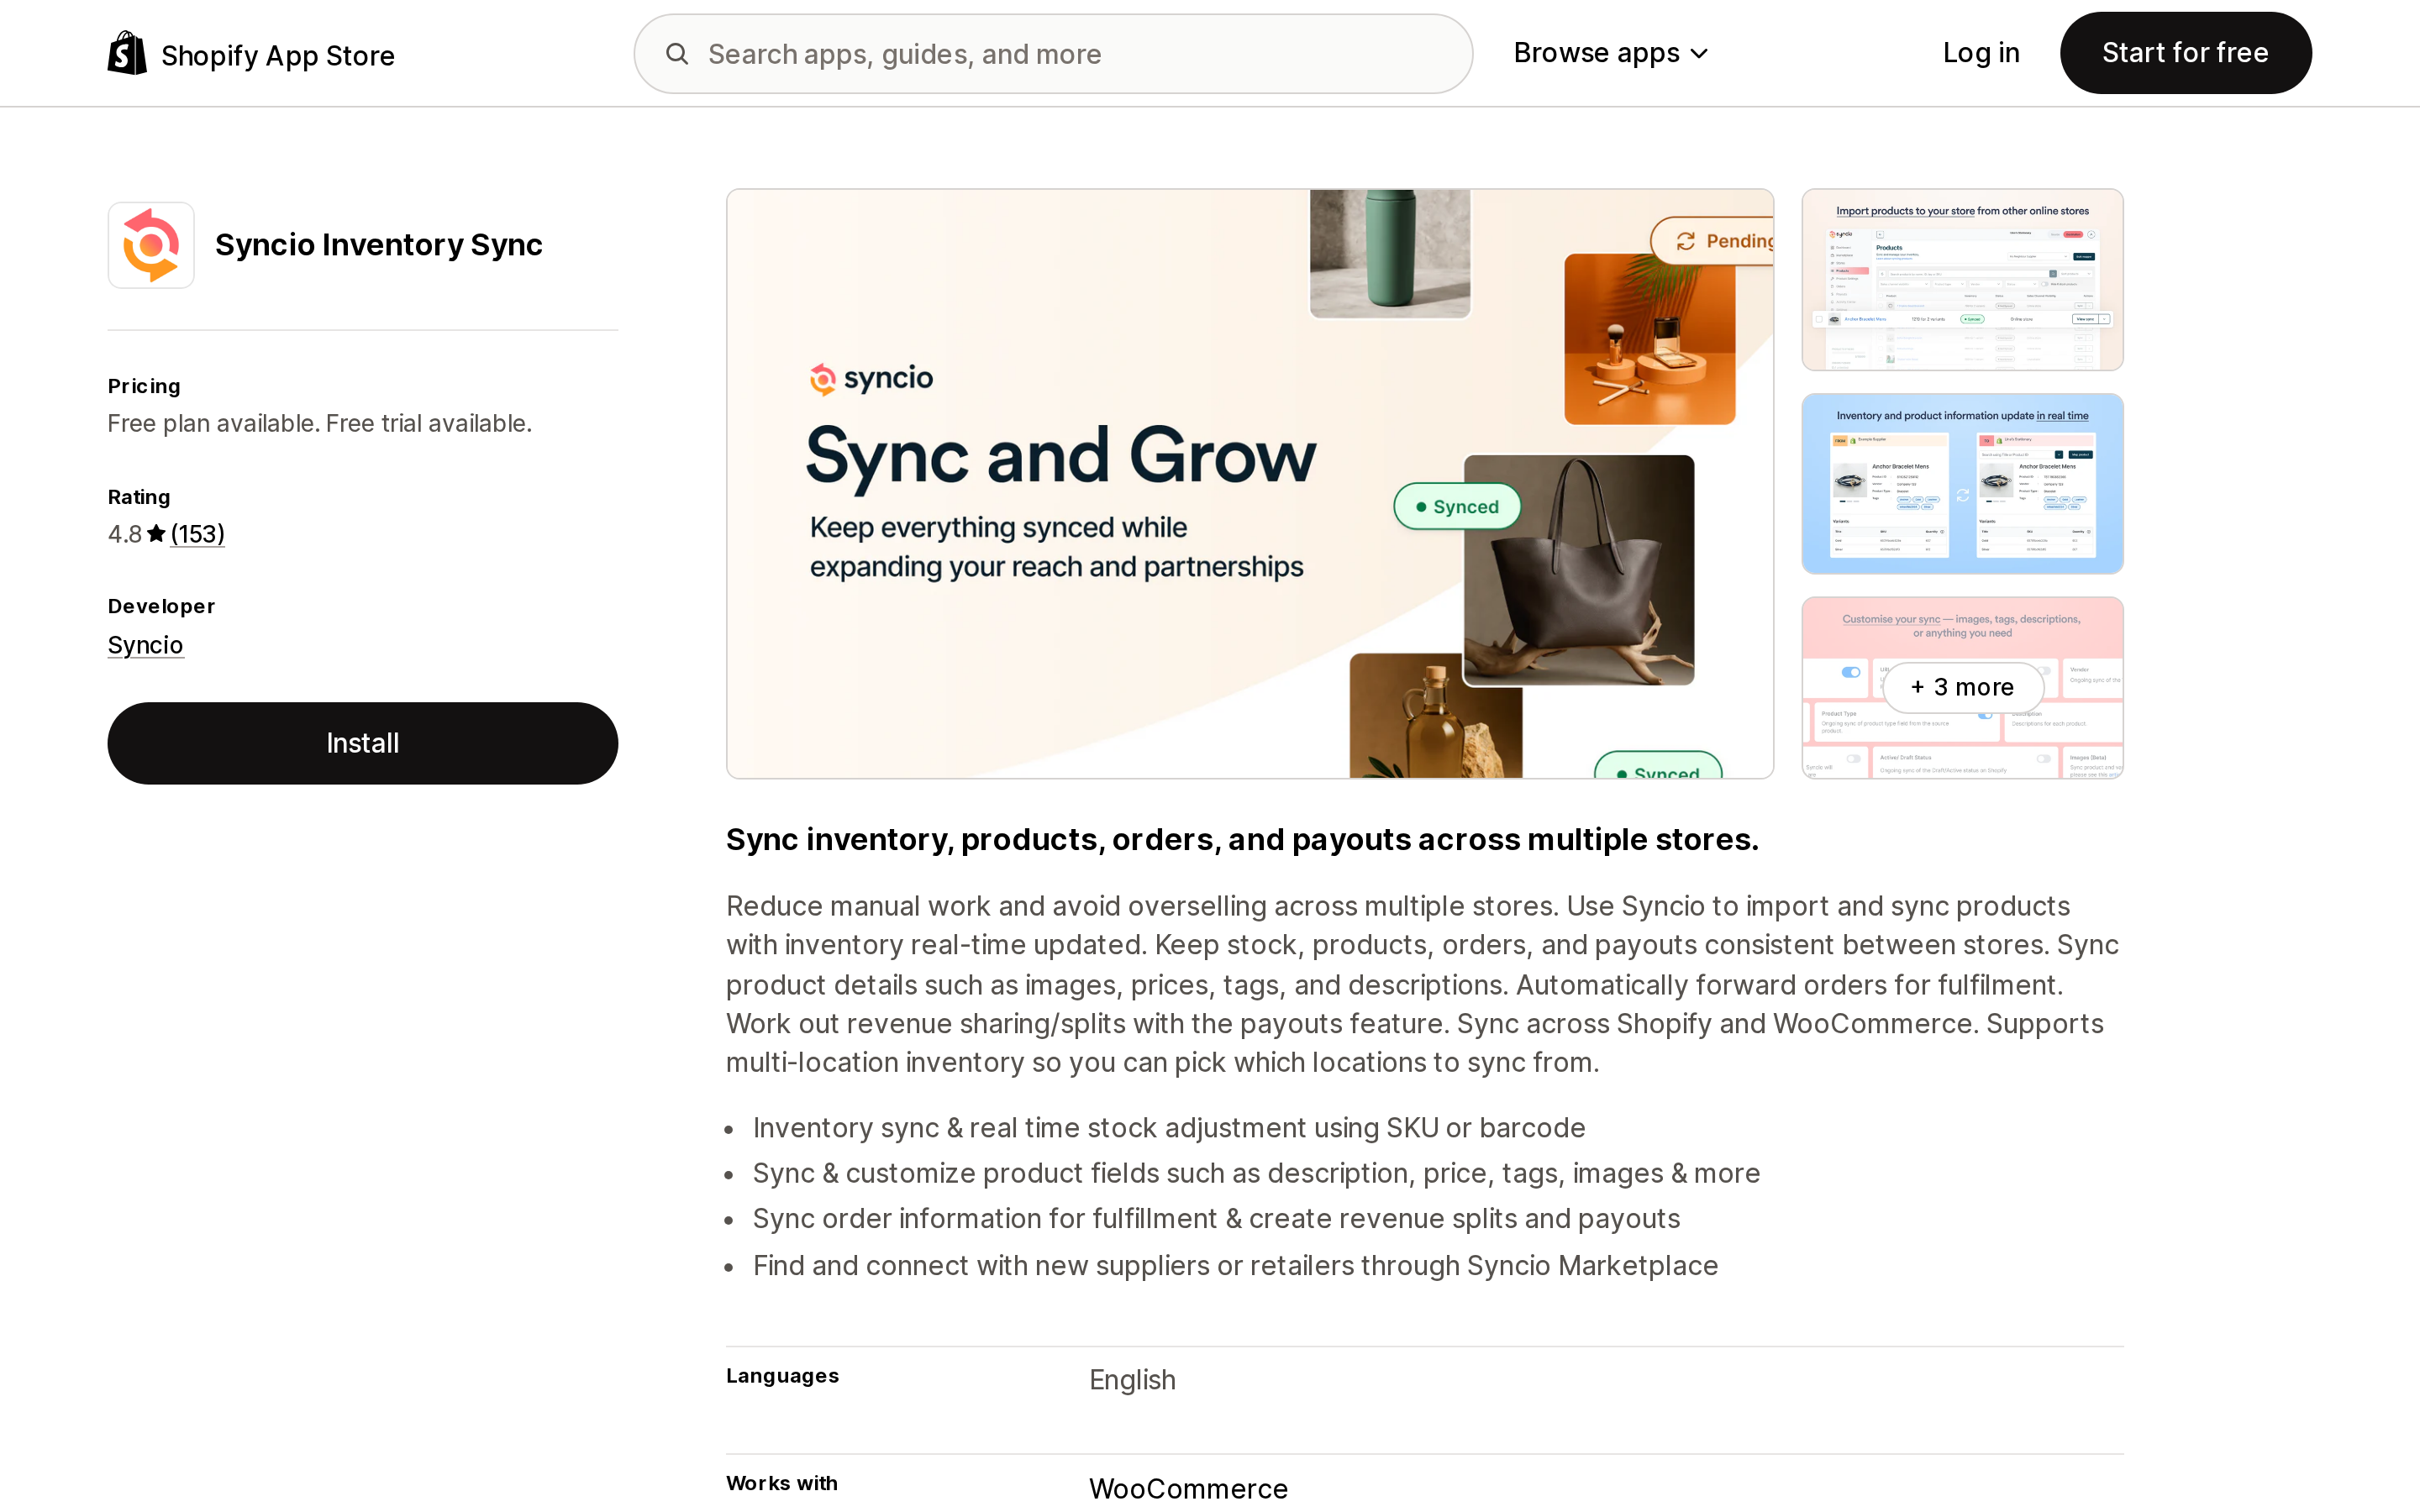Click the Shopify bag logo icon
2420x1512 pixels.
pos(127,53)
